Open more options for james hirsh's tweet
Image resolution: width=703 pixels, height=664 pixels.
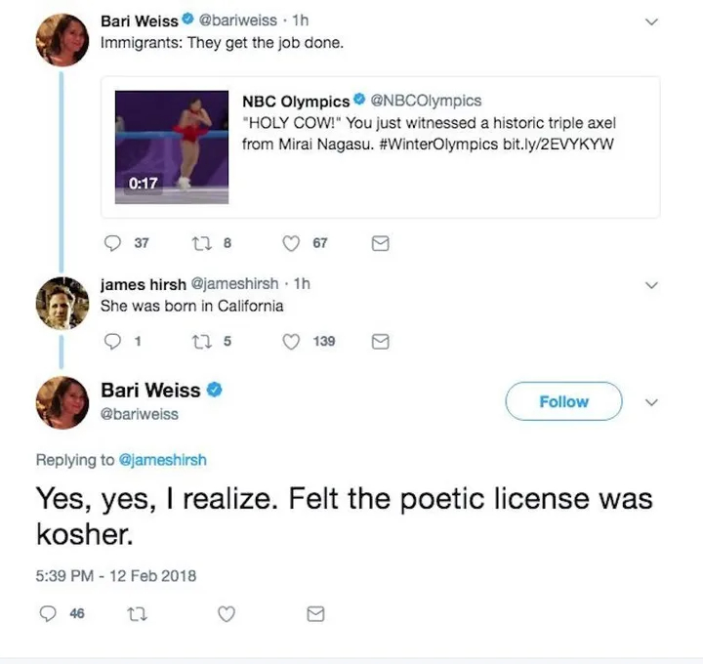[x=652, y=285]
